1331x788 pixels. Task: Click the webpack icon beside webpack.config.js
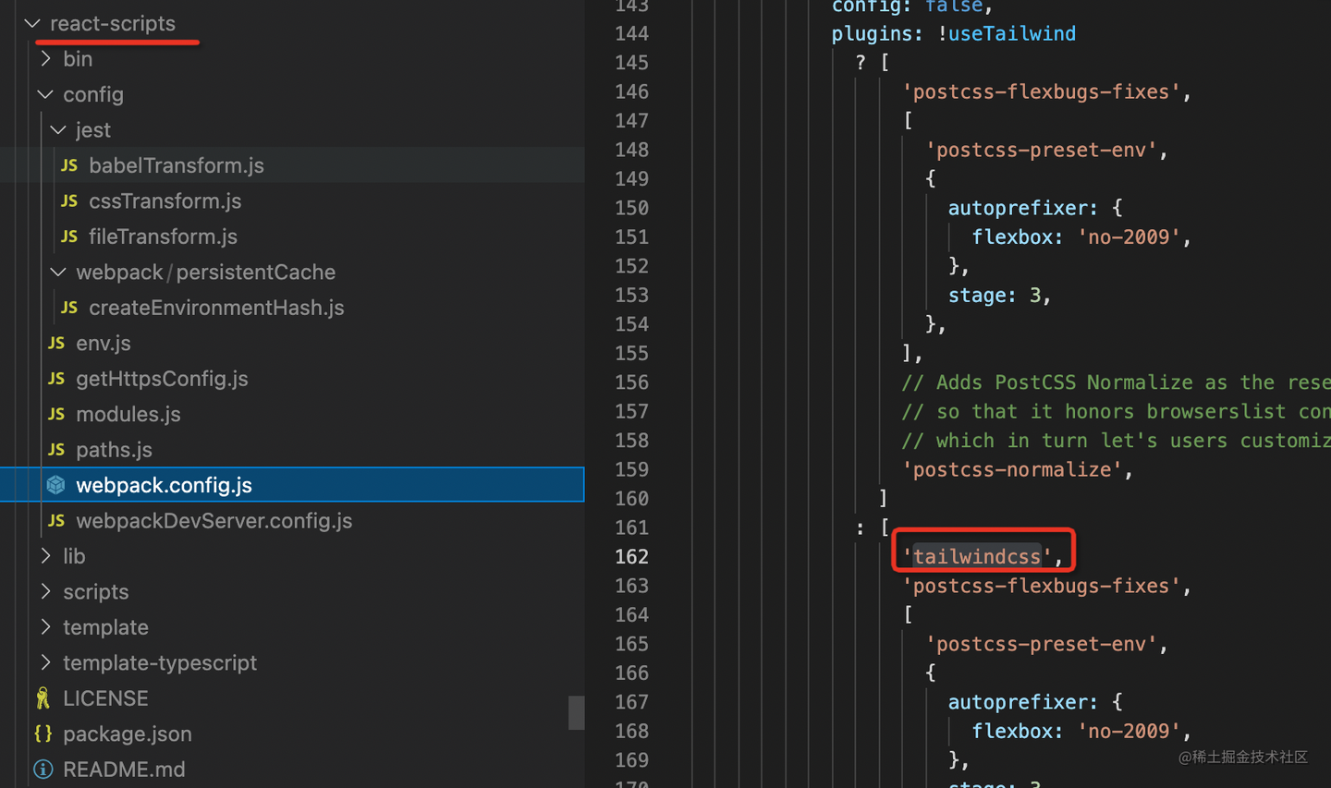tap(56, 485)
